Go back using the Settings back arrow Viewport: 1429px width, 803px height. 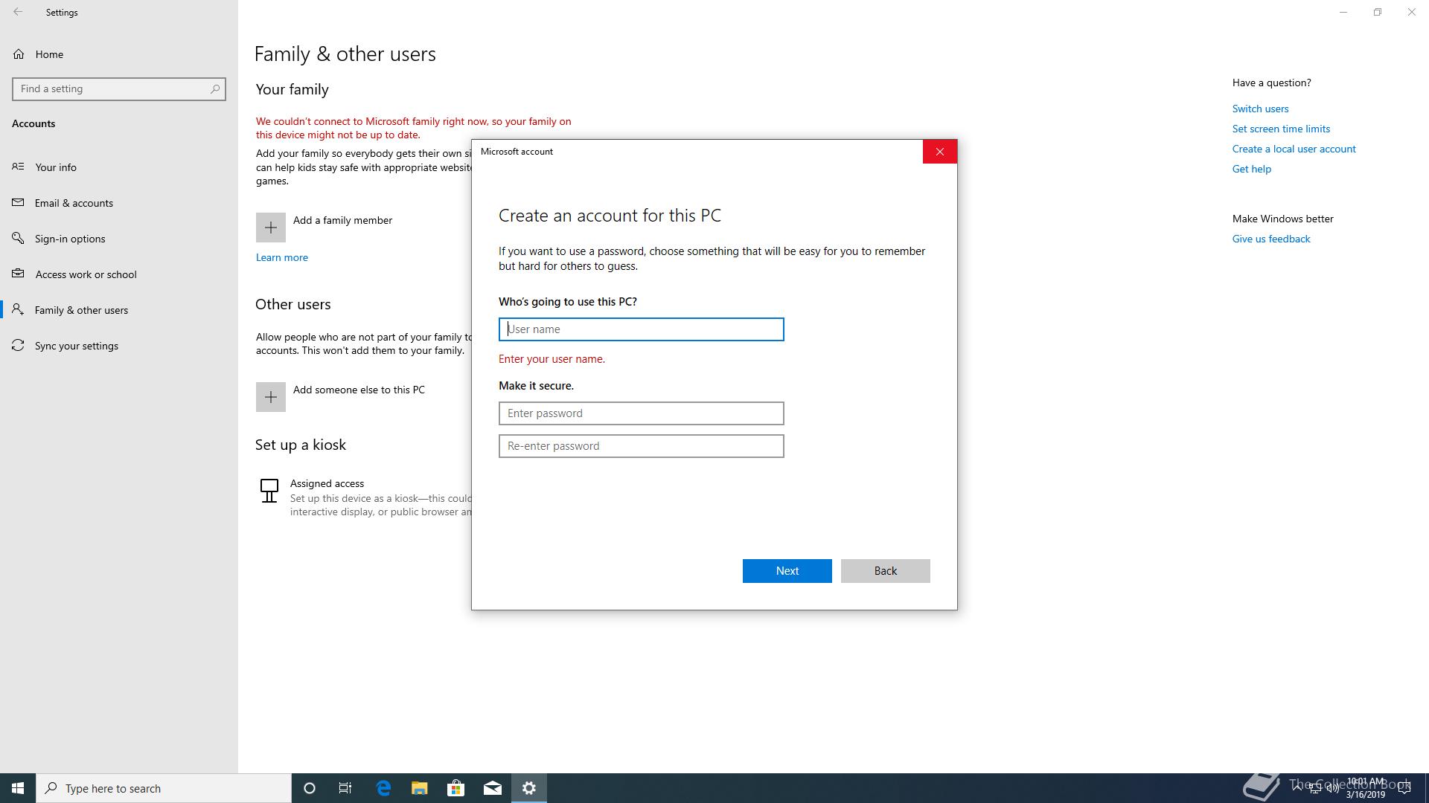coord(18,12)
